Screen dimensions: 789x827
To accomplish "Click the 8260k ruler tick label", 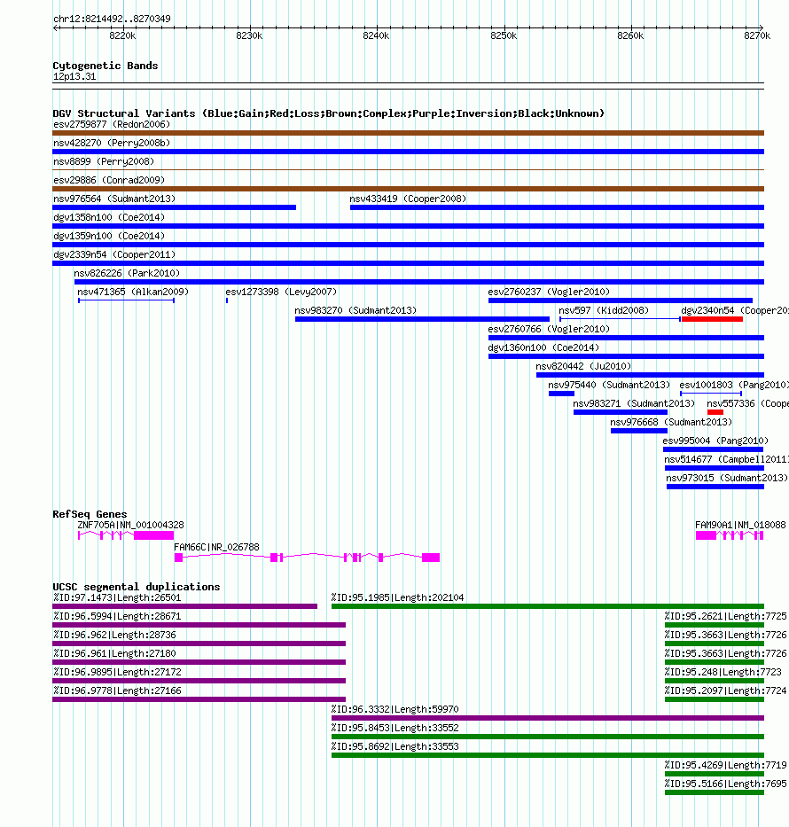I will 630,35.
